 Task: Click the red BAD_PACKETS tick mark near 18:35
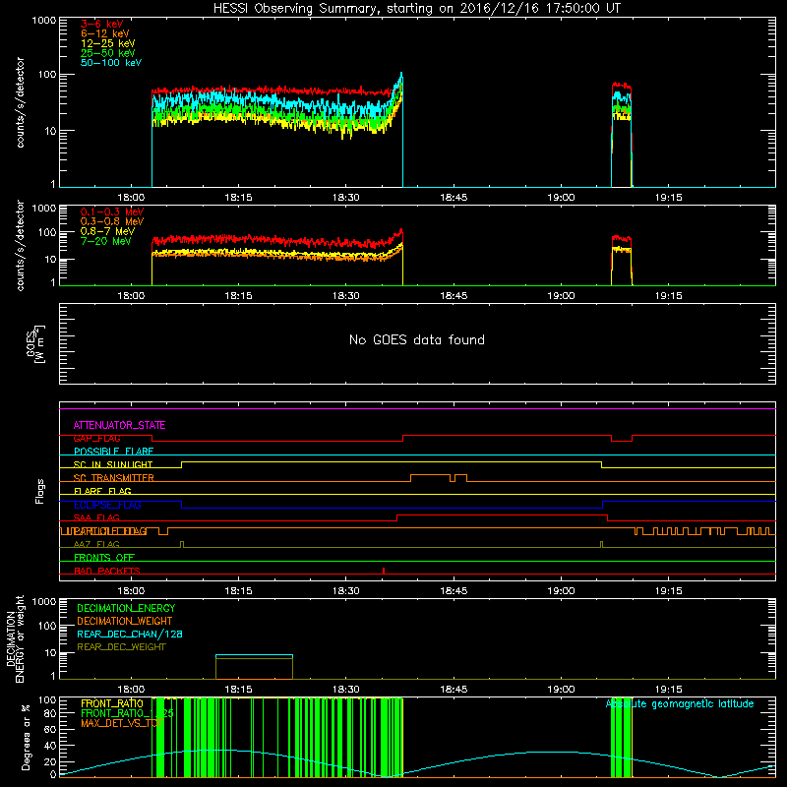pos(384,571)
